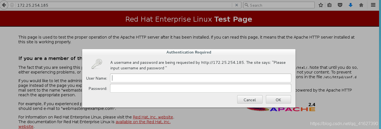Go to home page icon
Image resolution: width=381 pixels, height=129 pixels.
(361, 5)
